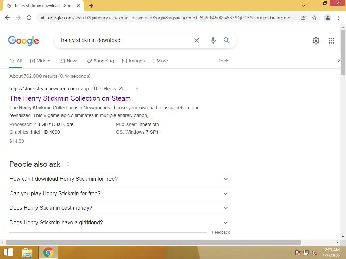346x259 pixels.
Task: Expand Can you play Henry Stickmin for free
Action: click(120, 194)
